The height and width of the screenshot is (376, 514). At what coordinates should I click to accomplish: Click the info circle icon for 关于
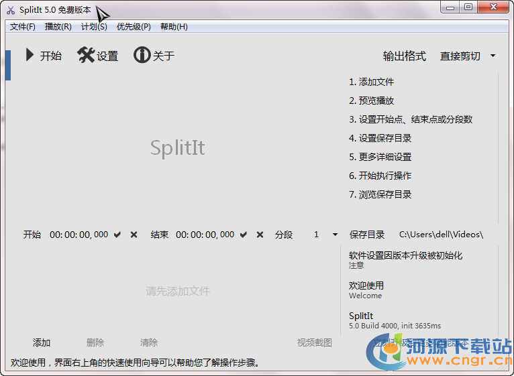pyautogui.click(x=142, y=55)
